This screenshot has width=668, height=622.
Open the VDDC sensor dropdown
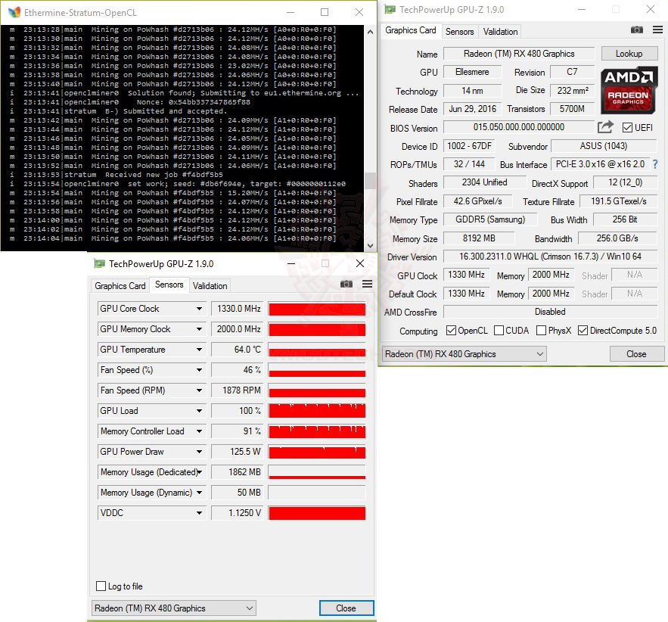coord(199,513)
